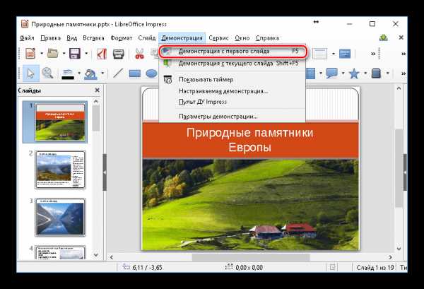Click the document modified status bar icon
The image size is (424, 289).
(x=333, y=267)
